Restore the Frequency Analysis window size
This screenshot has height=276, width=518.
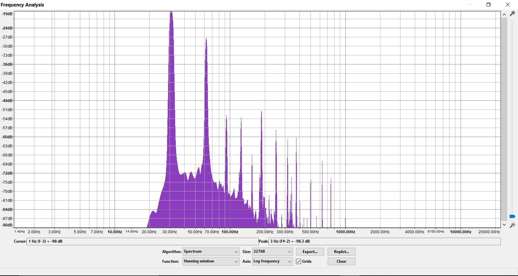489,5
